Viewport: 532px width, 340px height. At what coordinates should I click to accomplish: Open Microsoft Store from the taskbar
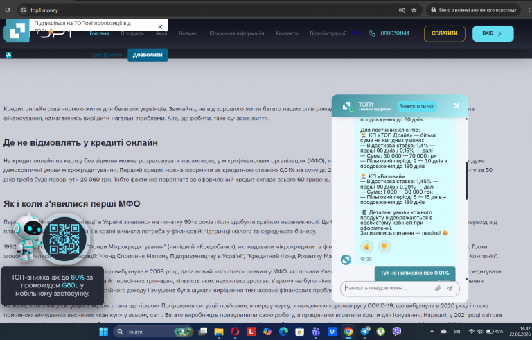pos(299,332)
